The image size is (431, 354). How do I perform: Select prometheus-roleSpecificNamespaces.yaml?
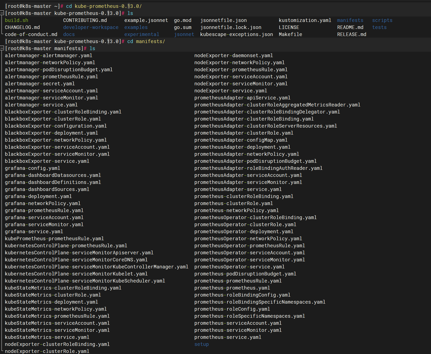click(250, 316)
